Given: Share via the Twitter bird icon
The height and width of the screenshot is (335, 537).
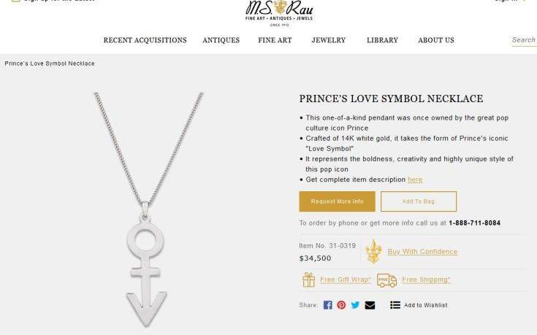Looking at the screenshot, I should pyautogui.click(x=355, y=305).
